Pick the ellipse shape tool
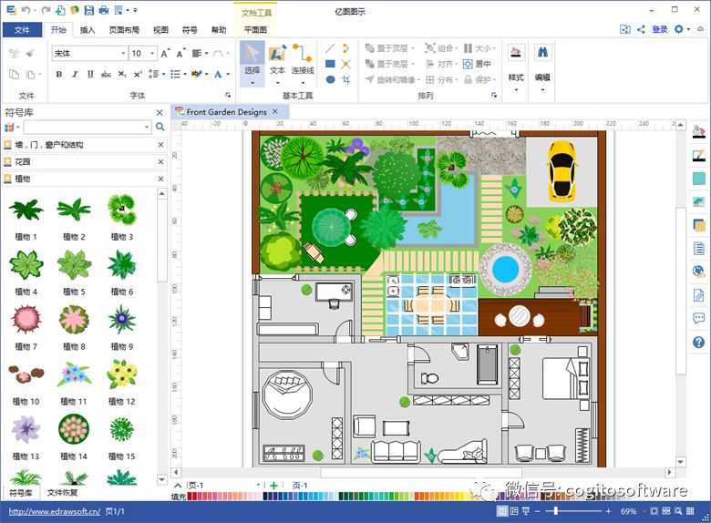The height and width of the screenshot is (523, 711). coord(331,80)
